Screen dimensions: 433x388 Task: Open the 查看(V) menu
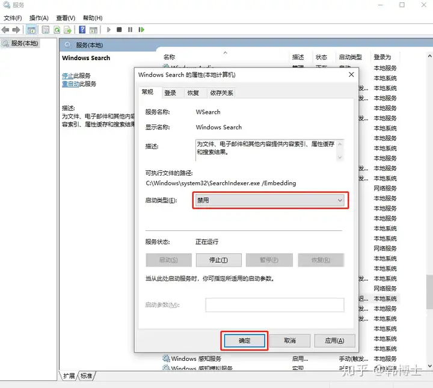(66, 18)
